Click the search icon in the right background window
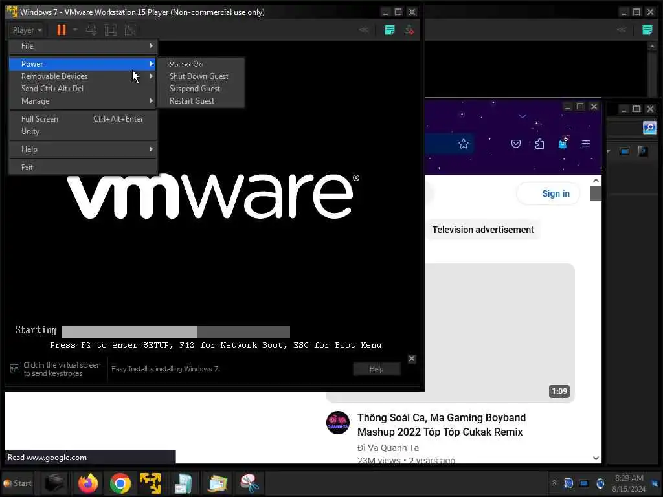 (649, 127)
